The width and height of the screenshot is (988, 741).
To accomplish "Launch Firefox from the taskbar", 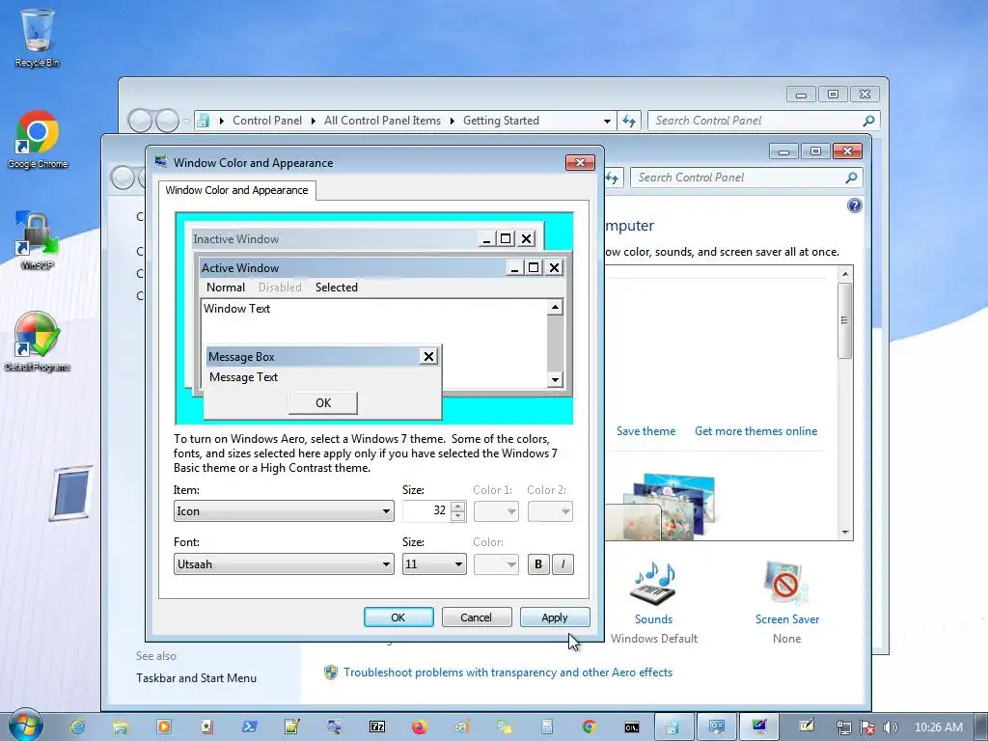I will point(419,727).
